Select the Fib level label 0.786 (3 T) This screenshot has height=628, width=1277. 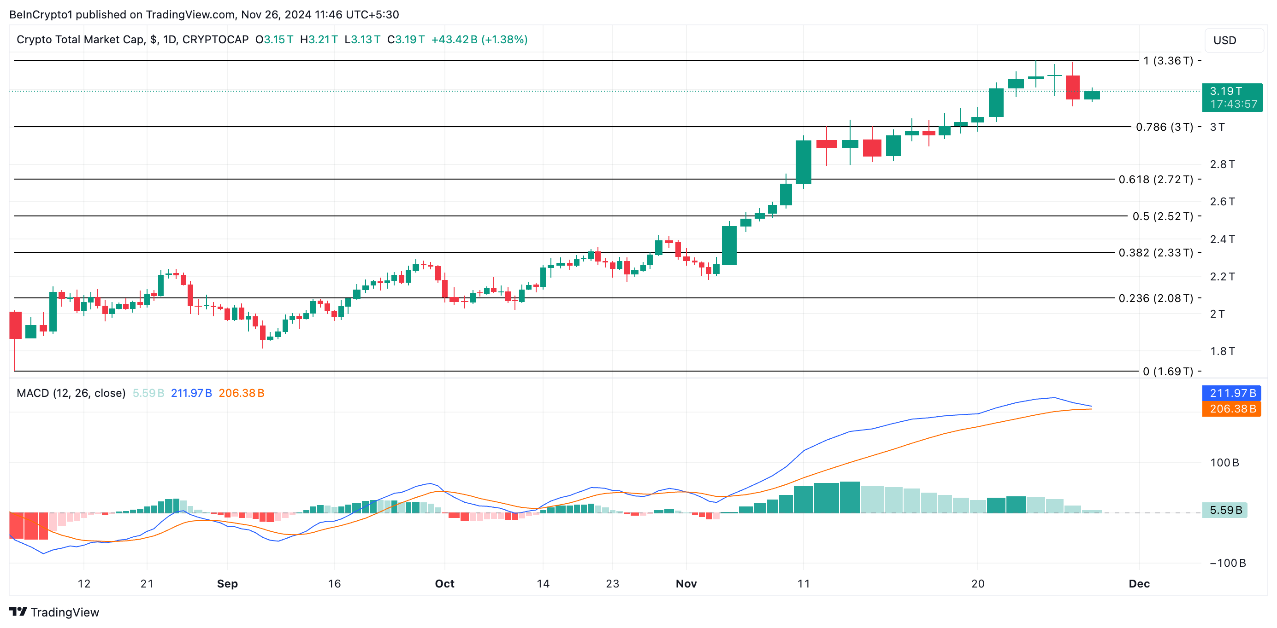(x=1164, y=127)
